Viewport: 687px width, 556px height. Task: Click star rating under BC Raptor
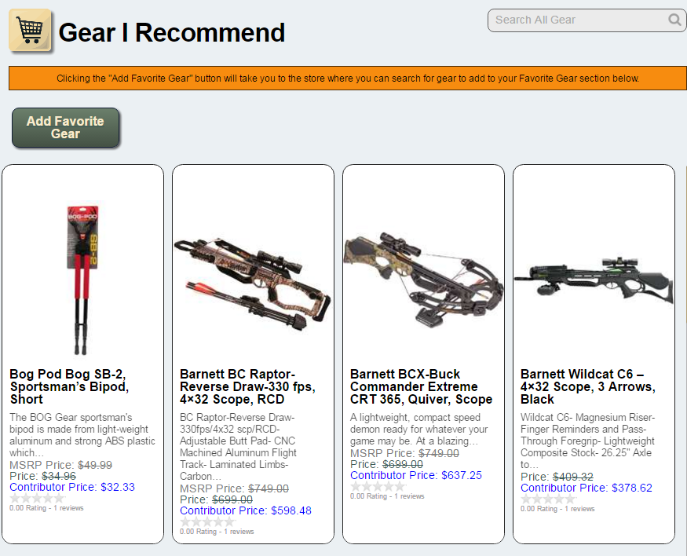coord(208,521)
